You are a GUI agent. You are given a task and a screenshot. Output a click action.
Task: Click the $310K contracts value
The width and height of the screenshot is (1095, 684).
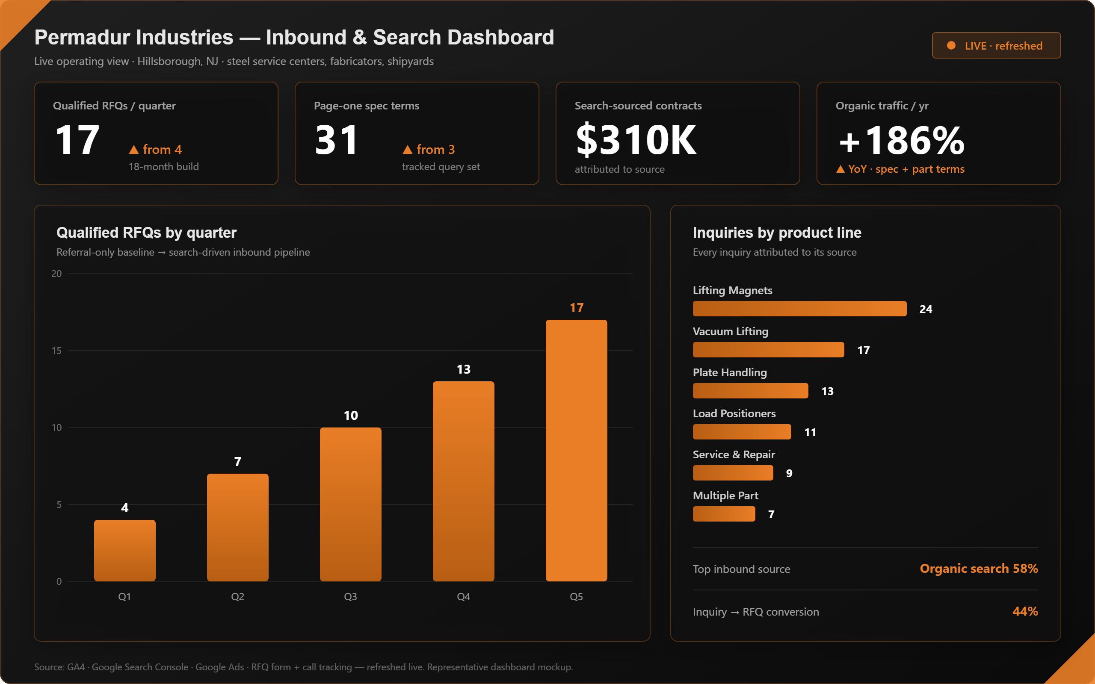click(636, 139)
